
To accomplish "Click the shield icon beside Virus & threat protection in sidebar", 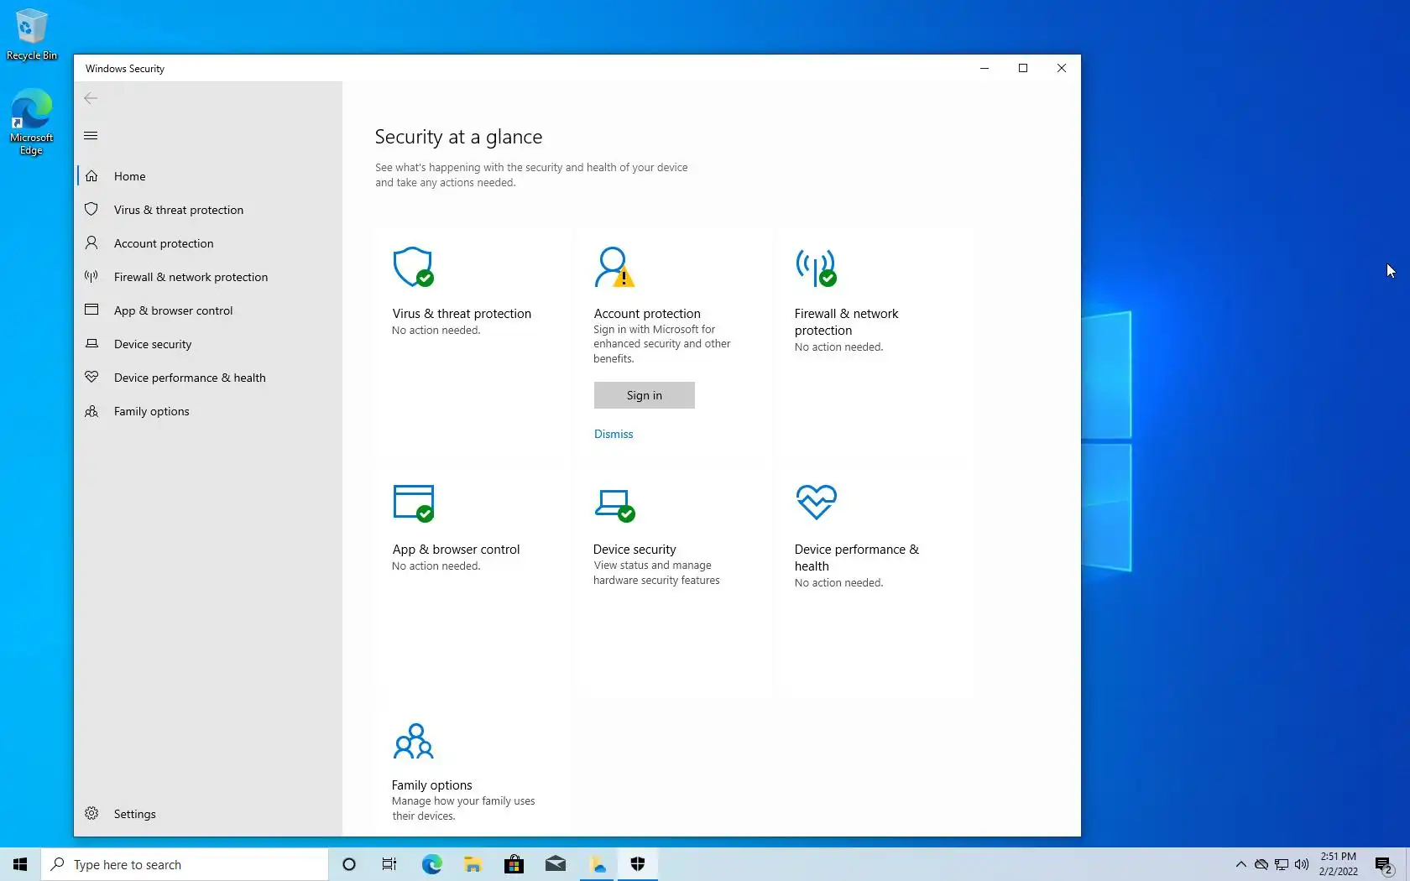I will pos(91,210).
